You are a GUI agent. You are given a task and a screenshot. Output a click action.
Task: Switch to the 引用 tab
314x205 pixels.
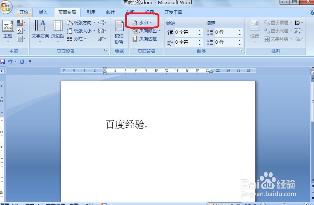(x=91, y=12)
